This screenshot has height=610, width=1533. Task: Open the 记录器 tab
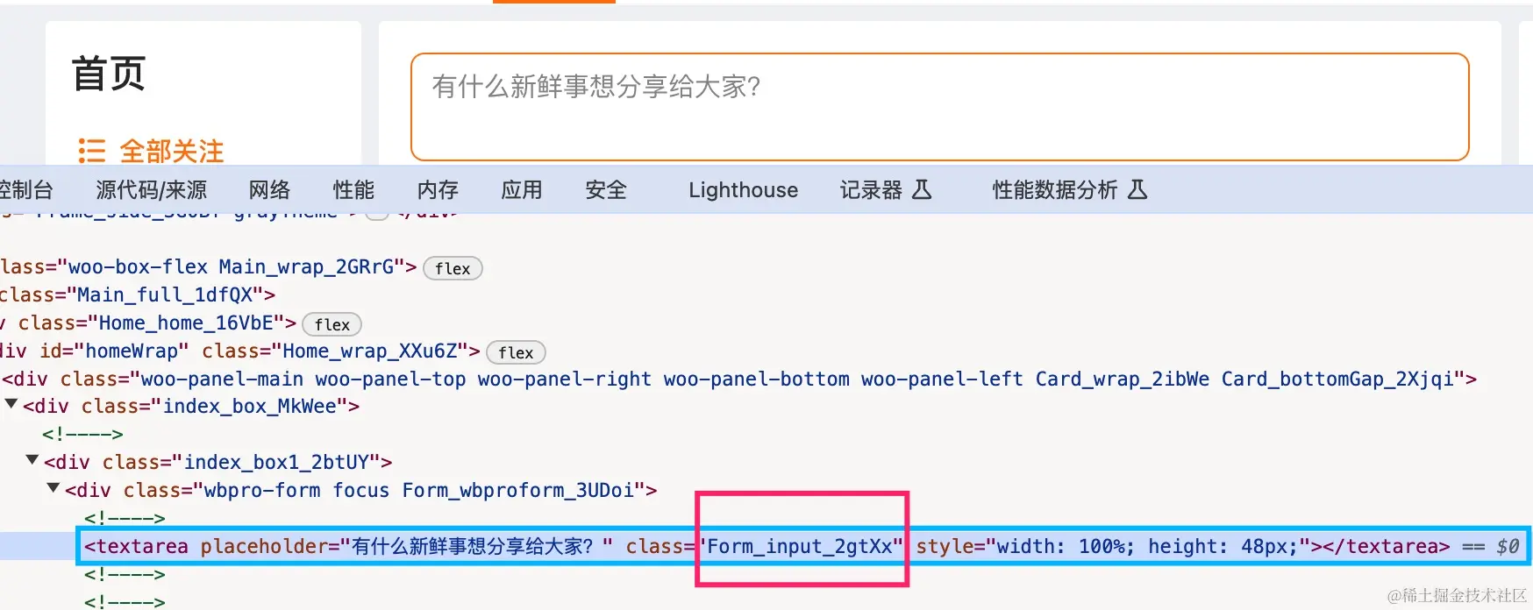pyautogui.click(x=871, y=189)
